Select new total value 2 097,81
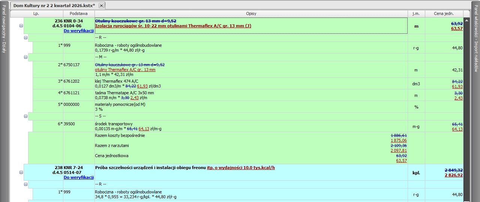480x202 pixels. point(399,151)
